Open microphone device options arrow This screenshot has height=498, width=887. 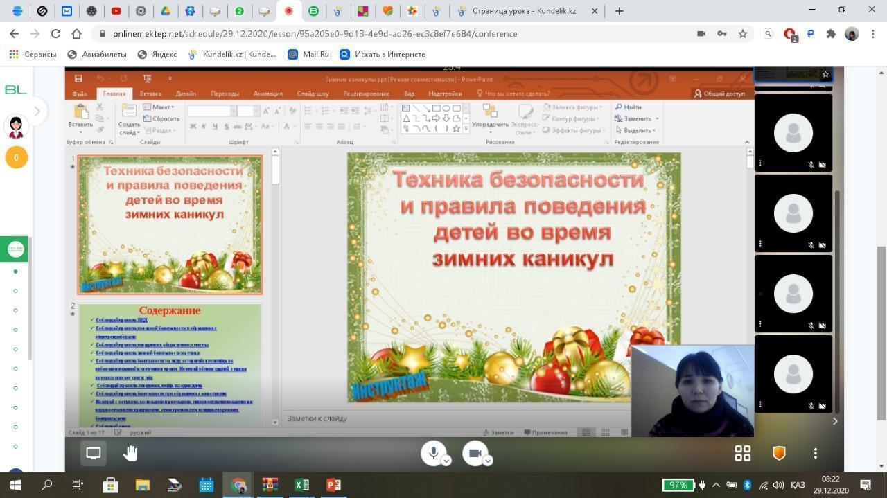click(447, 461)
